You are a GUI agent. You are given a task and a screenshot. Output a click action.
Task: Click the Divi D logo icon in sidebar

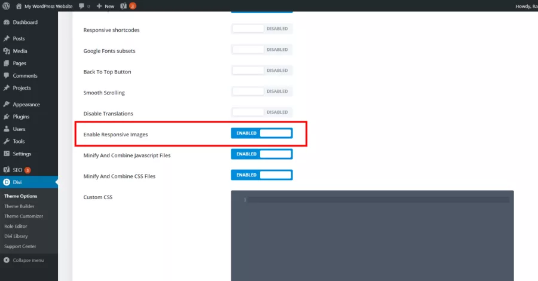pyautogui.click(x=7, y=182)
